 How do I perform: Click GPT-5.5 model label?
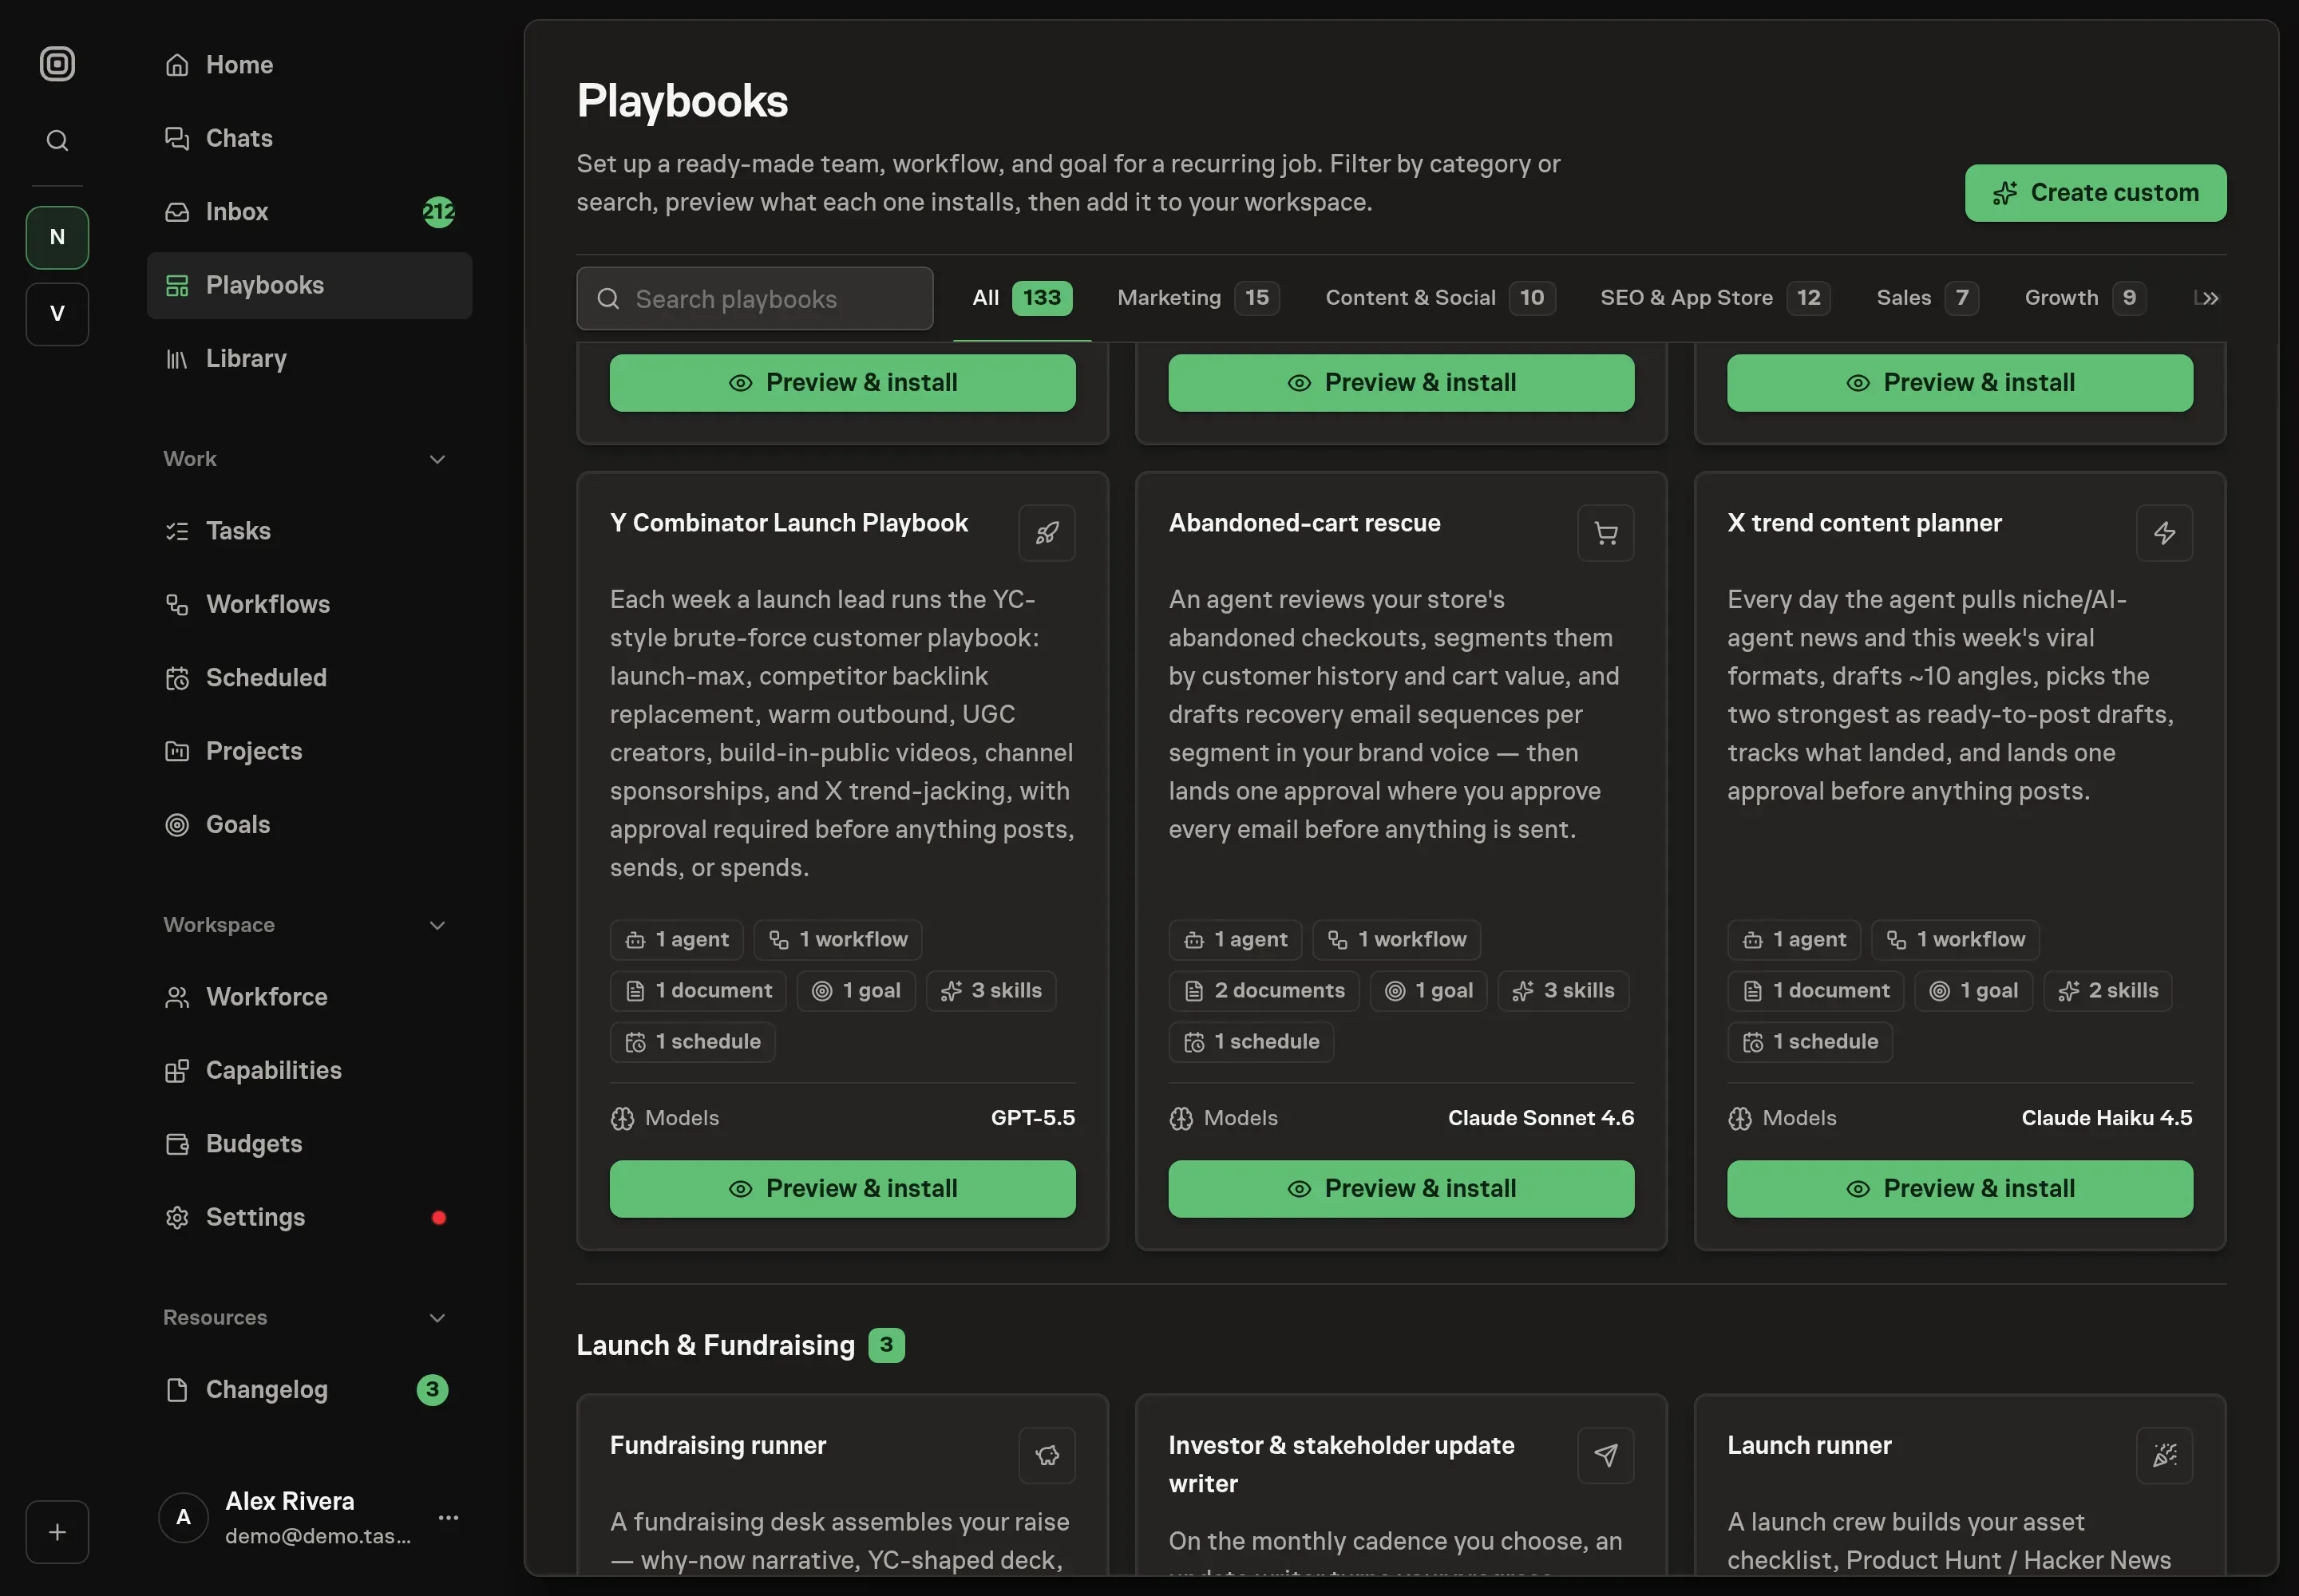click(x=1032, y=1118)
